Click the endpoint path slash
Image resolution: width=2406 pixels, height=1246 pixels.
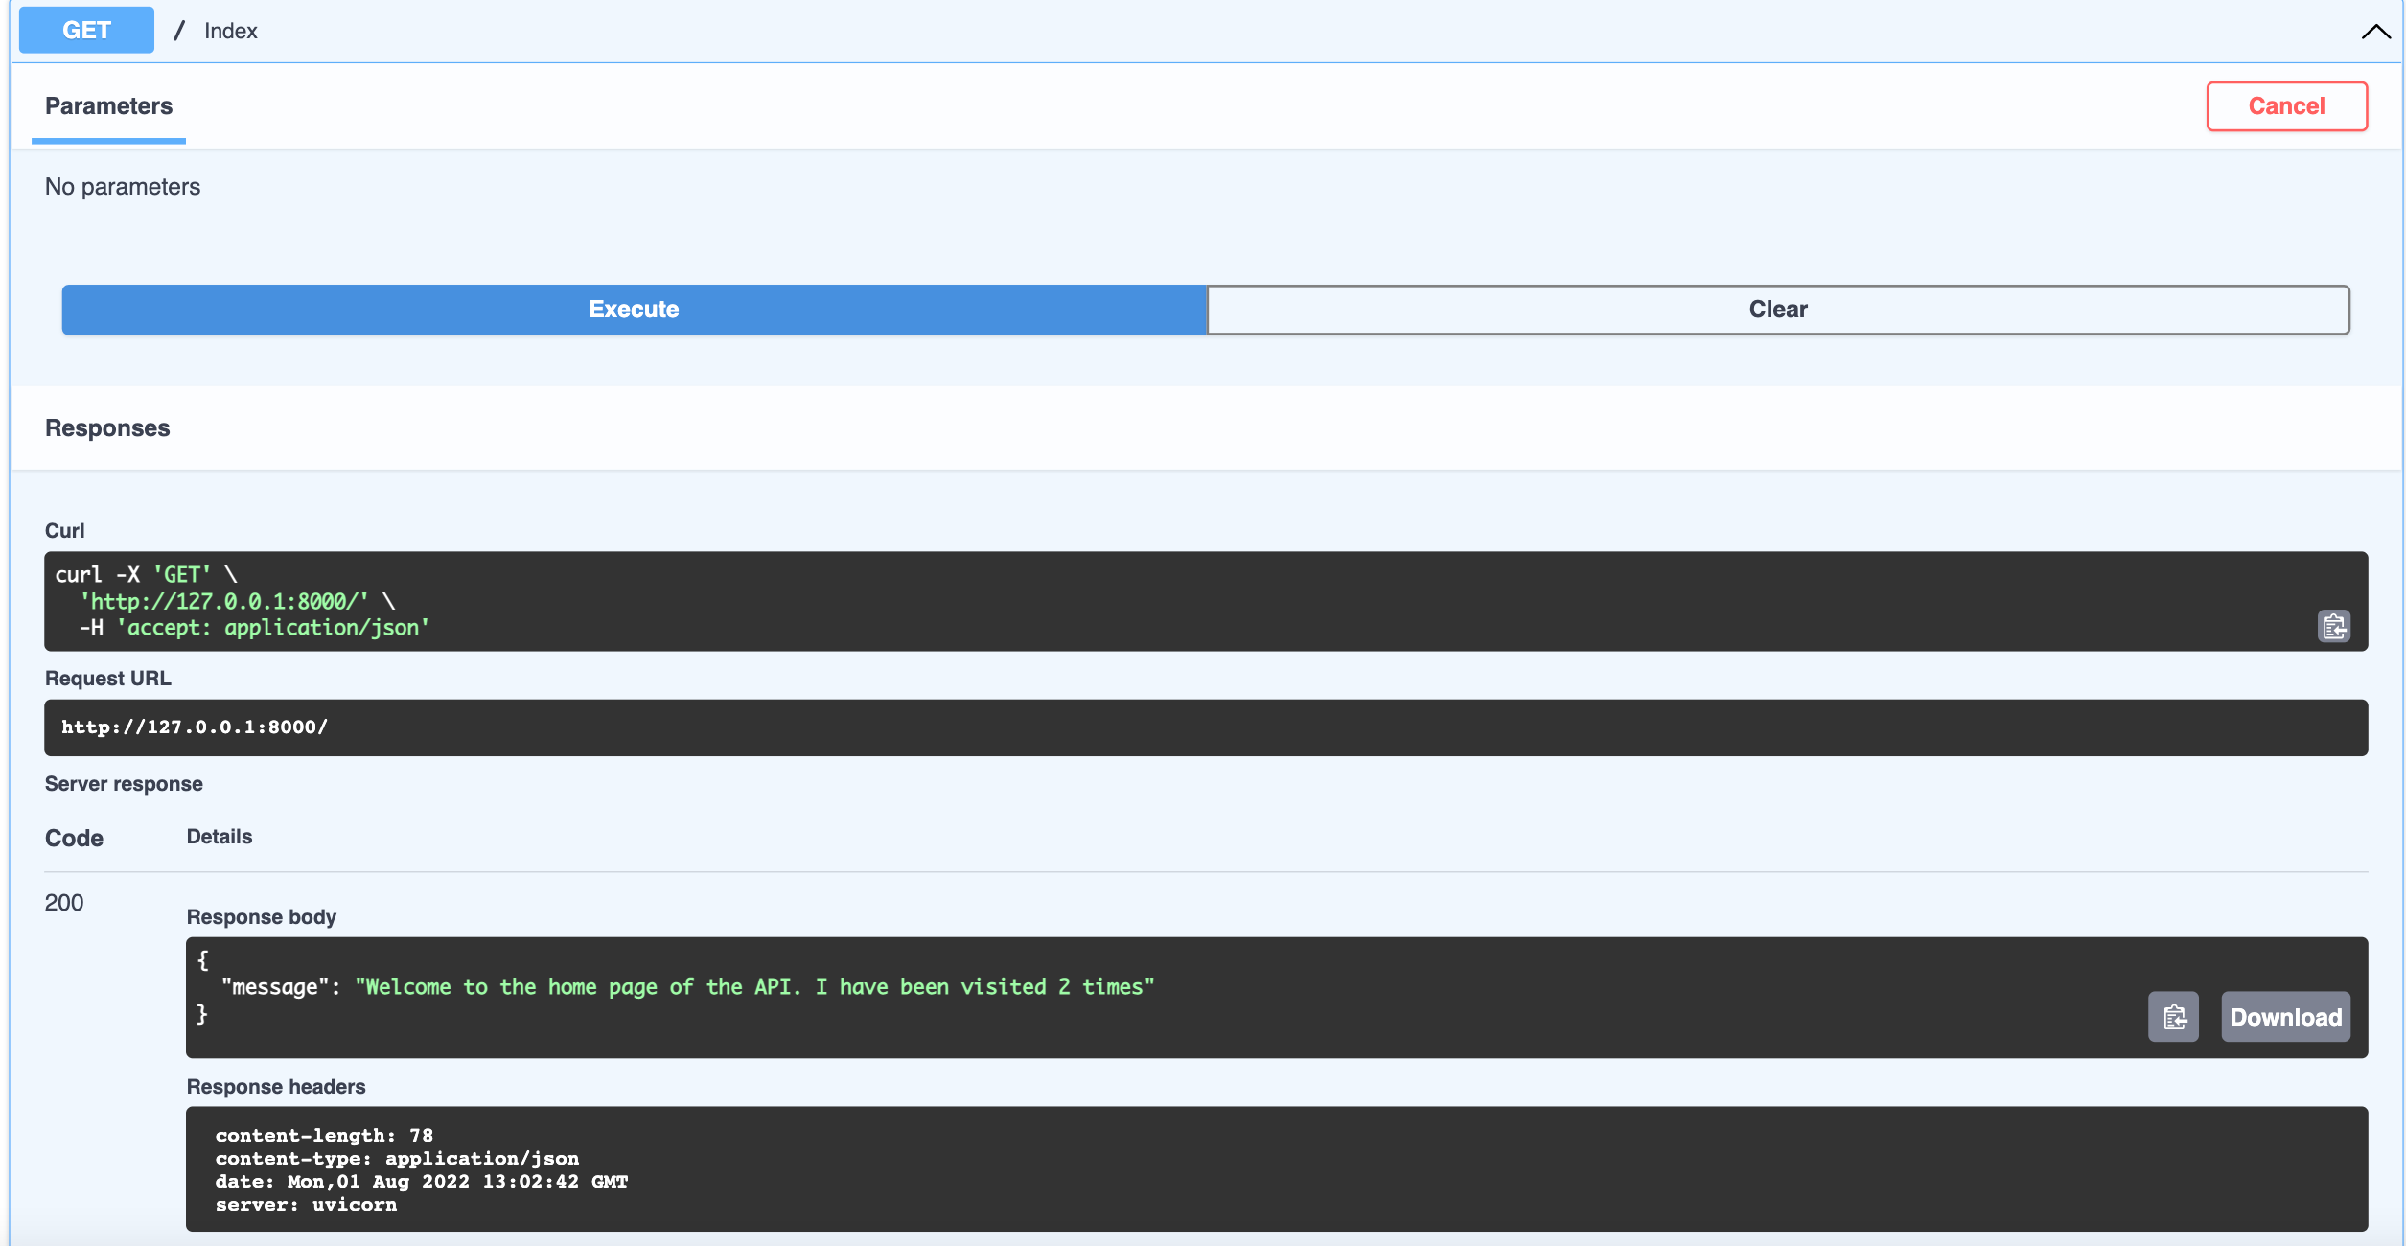[x=179, y=32]
